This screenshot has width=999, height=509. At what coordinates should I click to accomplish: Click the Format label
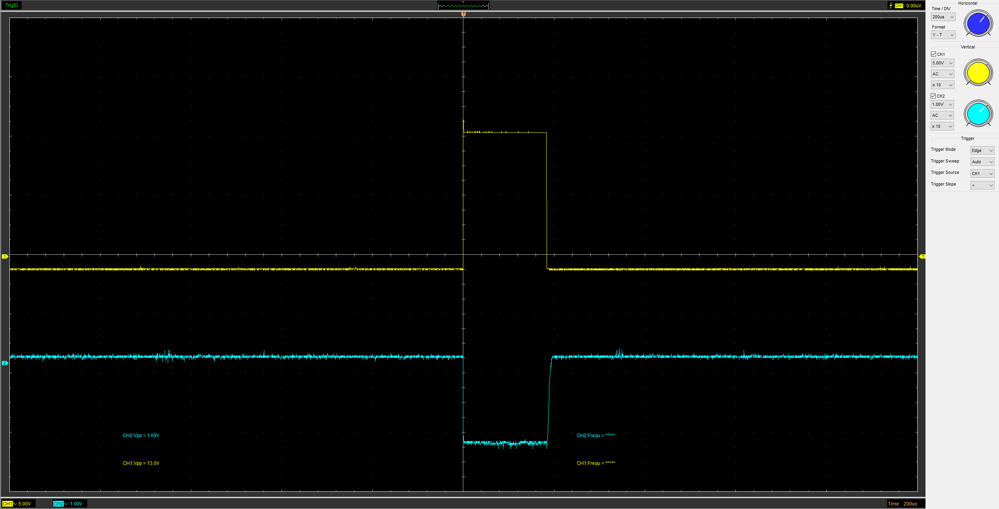[938, 27]
